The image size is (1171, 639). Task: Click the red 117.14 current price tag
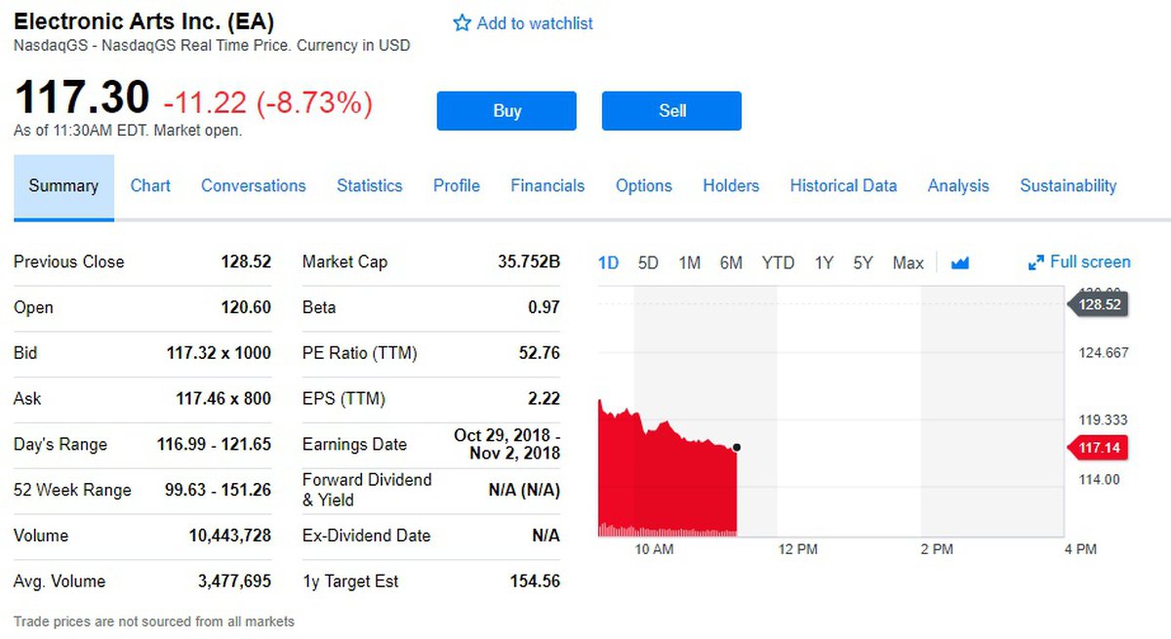[1099, 448]
